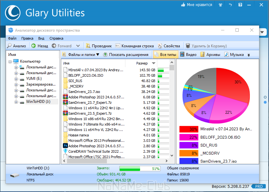Launch Командная строка from the toolbar
Image resolution: width=269 pixels, height=192 pixels.
coord(135,46)
